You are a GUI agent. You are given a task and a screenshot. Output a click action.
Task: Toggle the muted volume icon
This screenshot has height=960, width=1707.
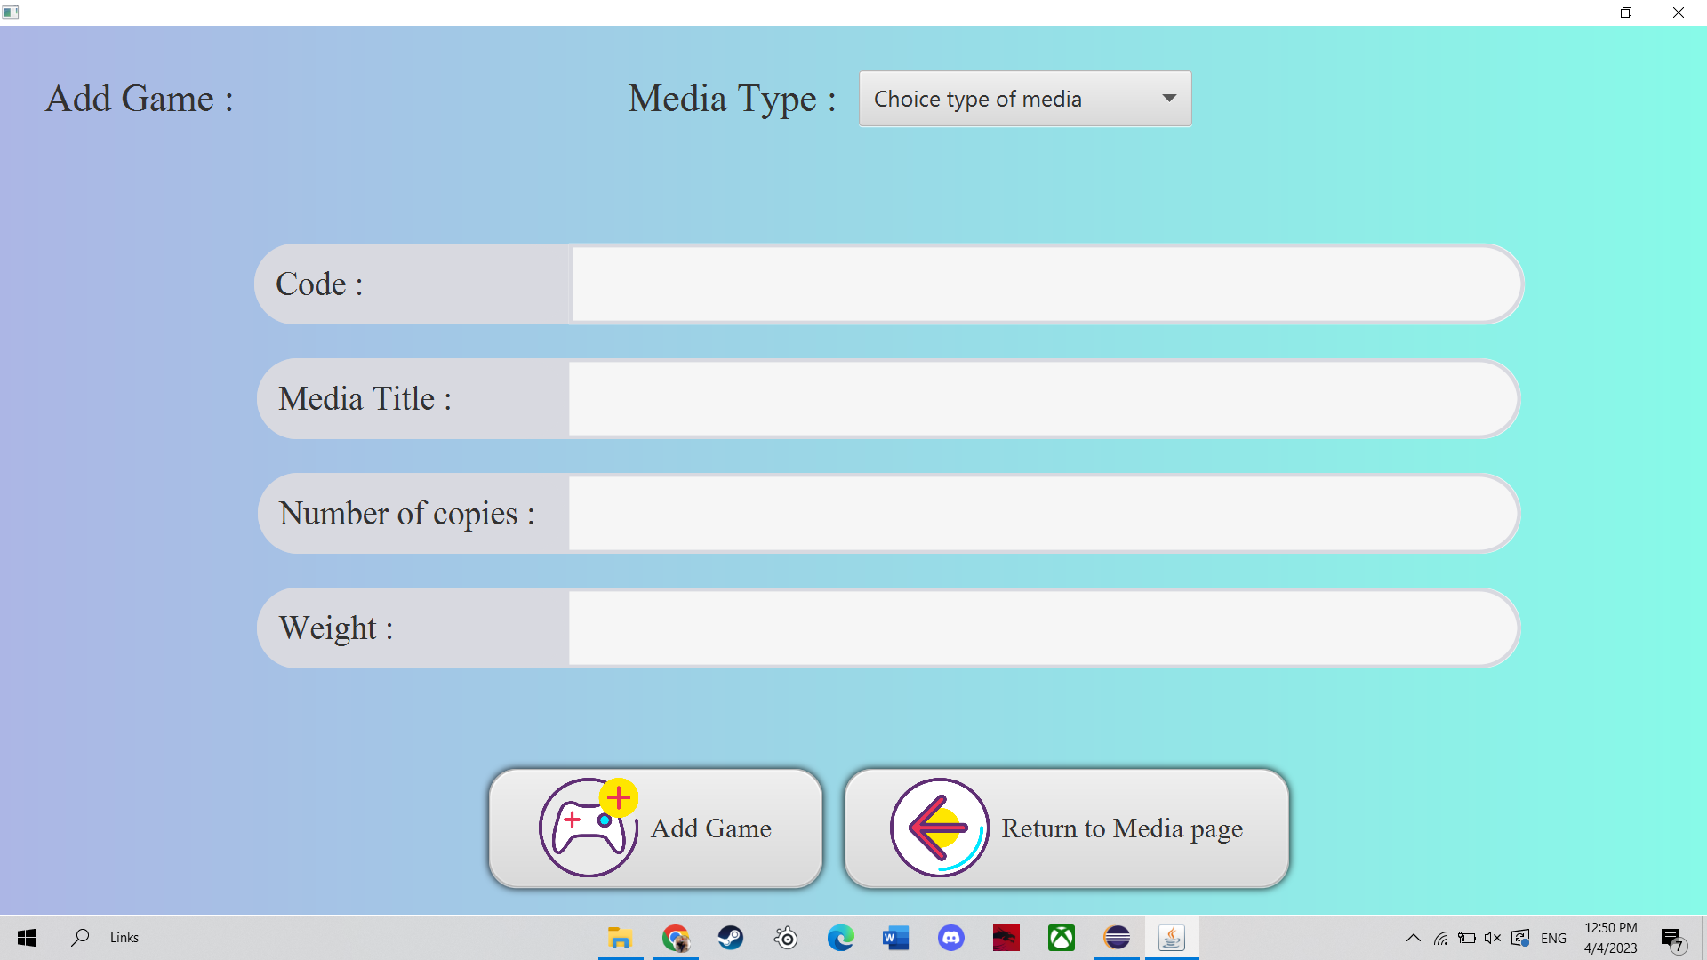pos(1493,938)
